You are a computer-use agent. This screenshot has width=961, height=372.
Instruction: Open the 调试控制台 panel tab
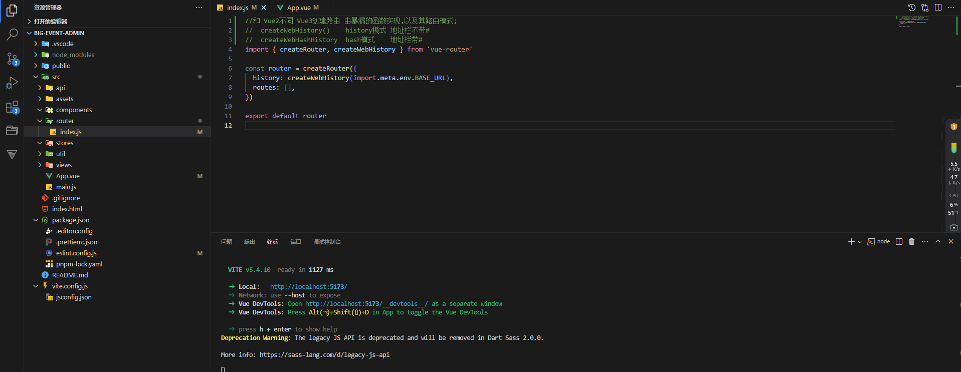(327, 242)
